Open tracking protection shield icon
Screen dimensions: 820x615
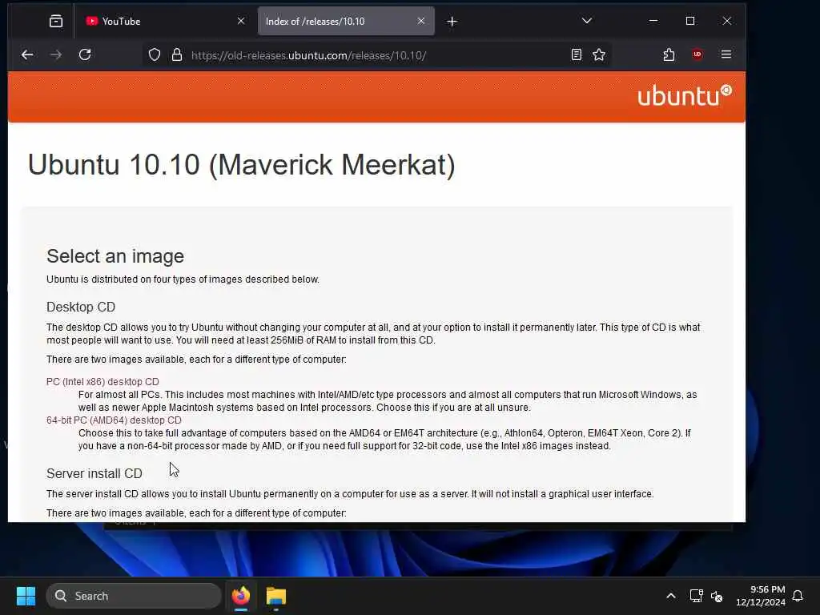tap(155, 54)
